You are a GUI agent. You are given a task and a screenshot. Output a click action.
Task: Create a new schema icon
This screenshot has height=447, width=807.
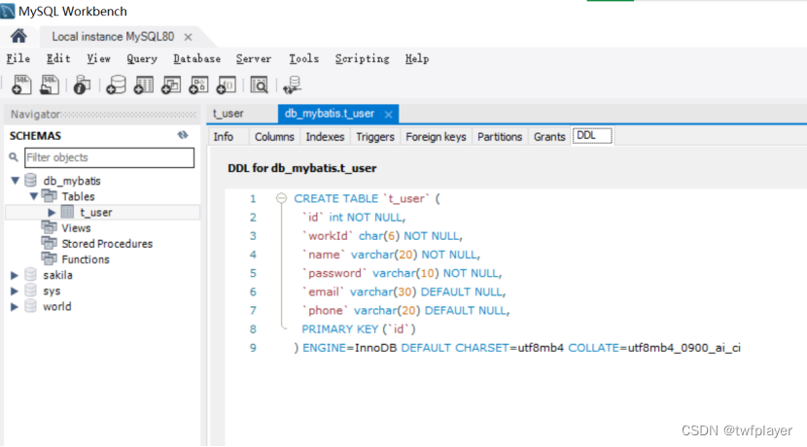[x=116, y=85]
